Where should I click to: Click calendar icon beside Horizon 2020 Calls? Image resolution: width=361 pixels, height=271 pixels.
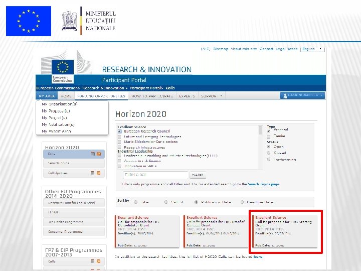(x=93, y=154)
